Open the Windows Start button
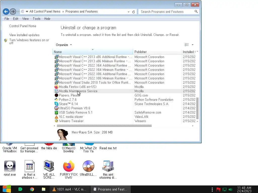The image size is (258, 193). point(7,189)
